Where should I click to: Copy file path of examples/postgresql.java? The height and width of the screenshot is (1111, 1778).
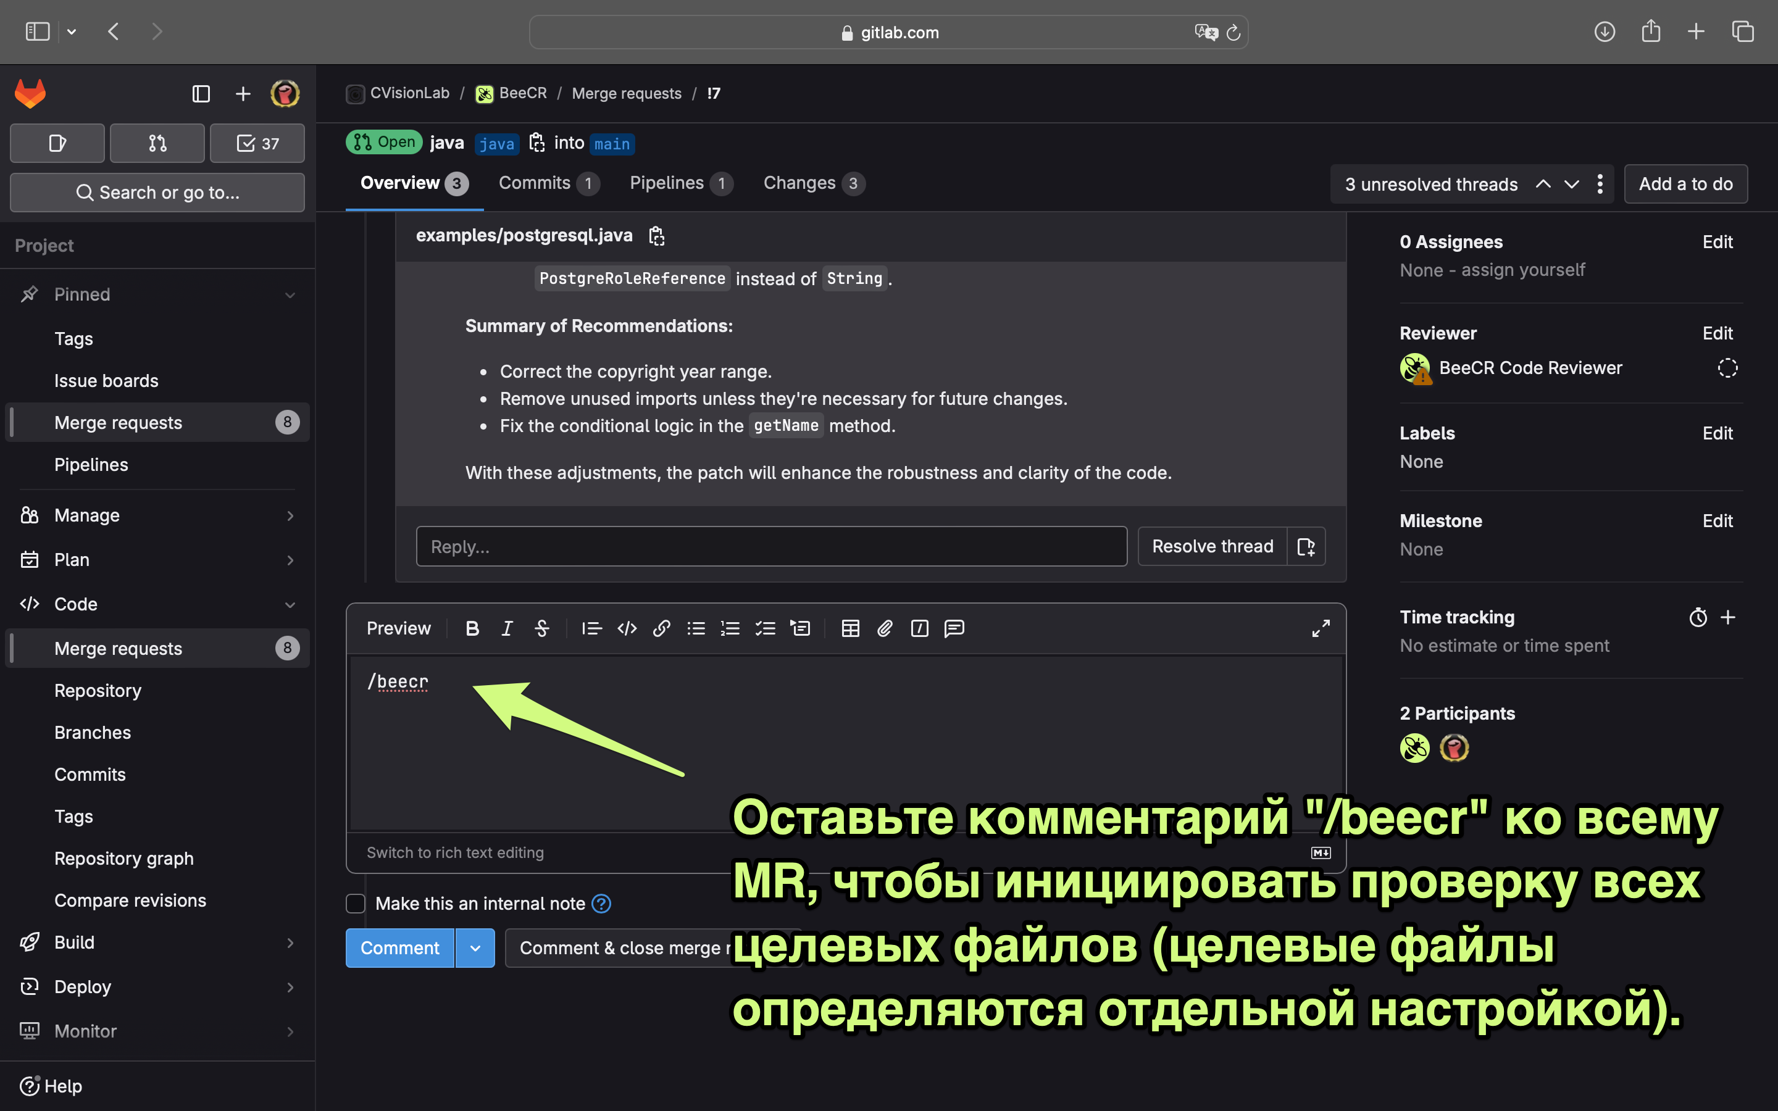[657, 236]
